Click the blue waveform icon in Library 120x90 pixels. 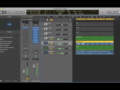(x=9, y=24)
